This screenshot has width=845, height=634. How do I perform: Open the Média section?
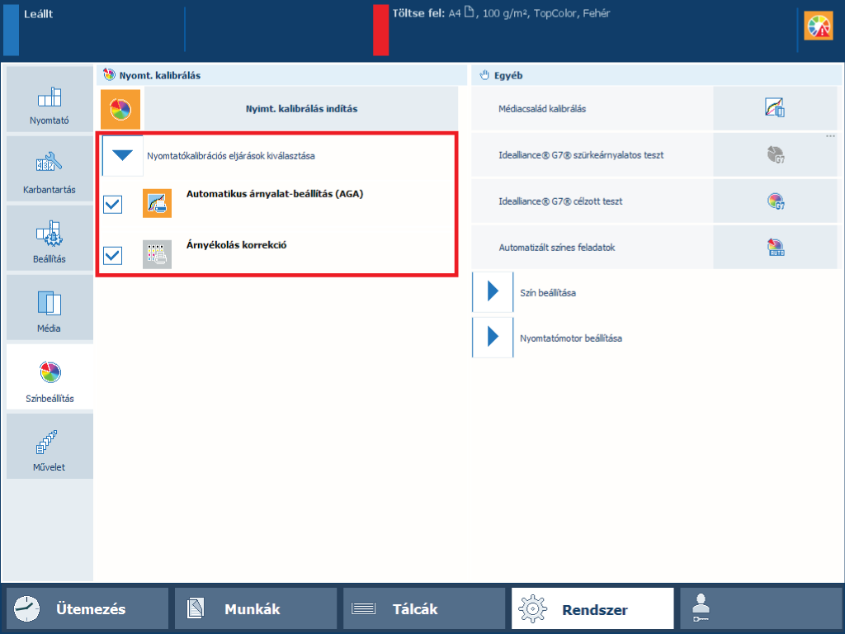(50, 307)
